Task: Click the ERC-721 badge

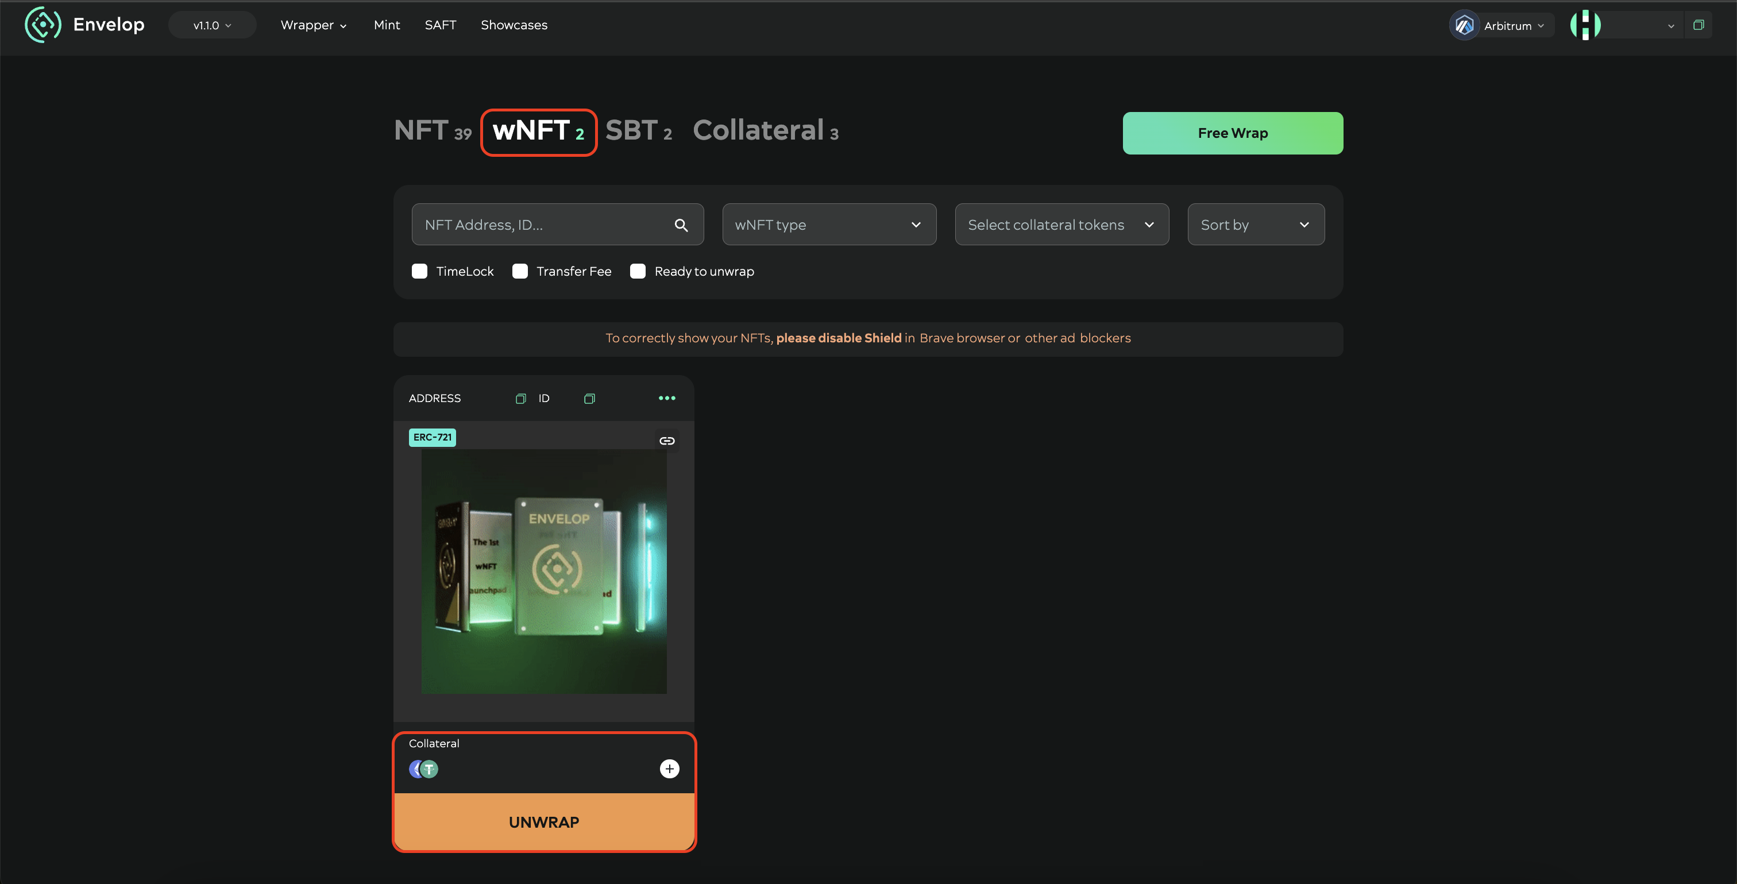Action: click(x=432, y=438)
